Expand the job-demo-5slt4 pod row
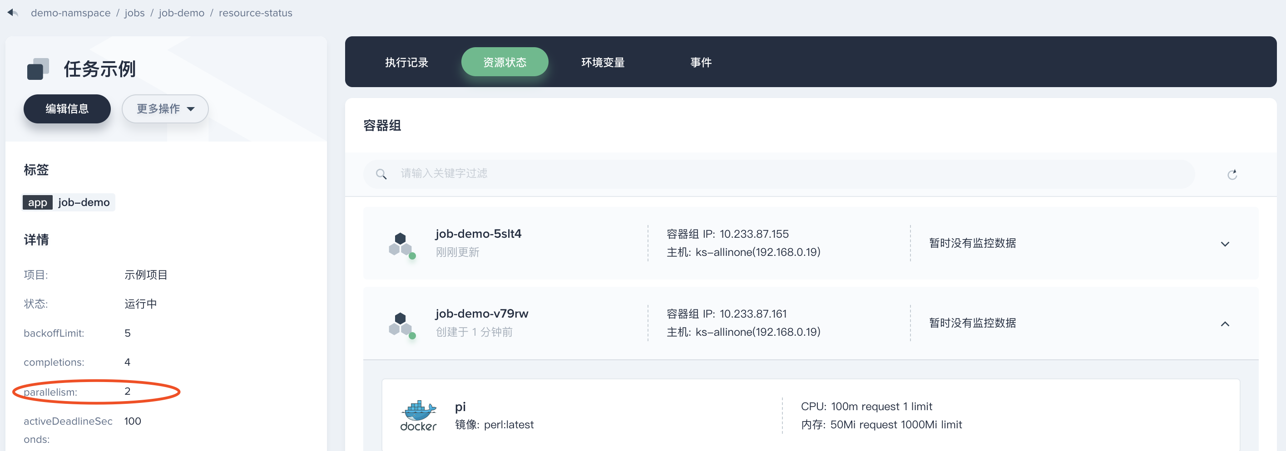Image resolution: width=1286 pixels, height=451 pixels. [x=1225, y=244]
